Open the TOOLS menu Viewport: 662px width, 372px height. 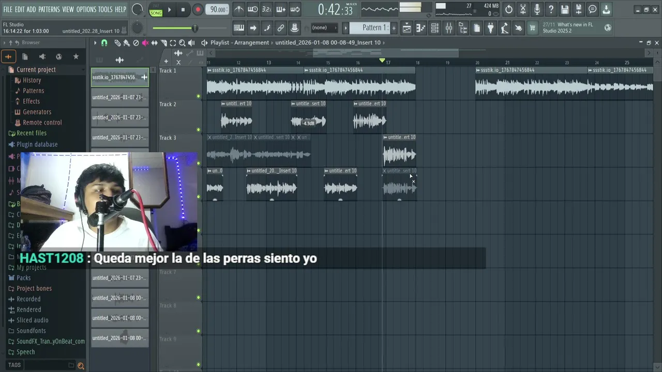coord(105,9)
